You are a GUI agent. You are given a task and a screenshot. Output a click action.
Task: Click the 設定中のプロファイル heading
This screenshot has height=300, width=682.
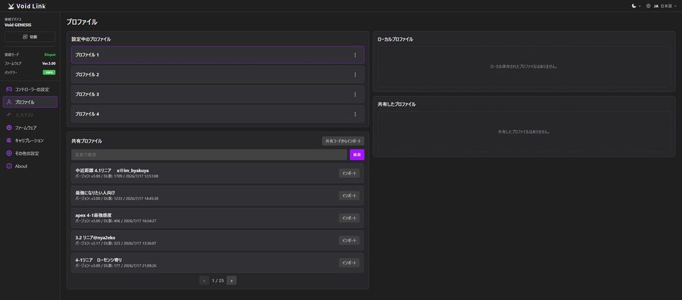pos(91,39)
